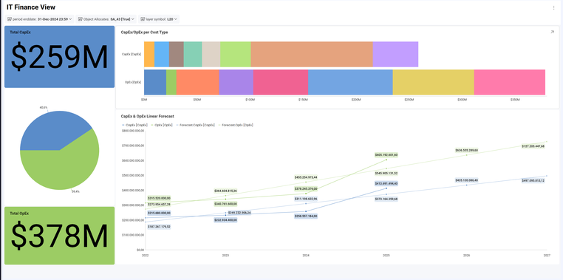The image size is (563, 280).
Task: Click the $315.520.000,00 data label
Action: pos(159,198)
